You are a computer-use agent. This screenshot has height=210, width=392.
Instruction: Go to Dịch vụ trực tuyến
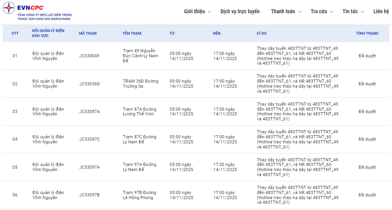pos(240,11)
